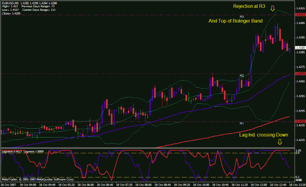Viewport: 306px width, 187px height.
Task: Click the R1 pivot level label
Action: coord(241,123)
